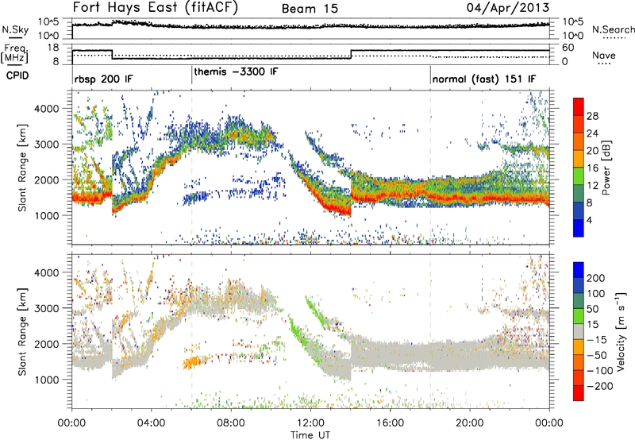This screenshot has width=635, height=440.
Task: Click the gray swatch of the velocity colorbar
Action: click(579, 332)
